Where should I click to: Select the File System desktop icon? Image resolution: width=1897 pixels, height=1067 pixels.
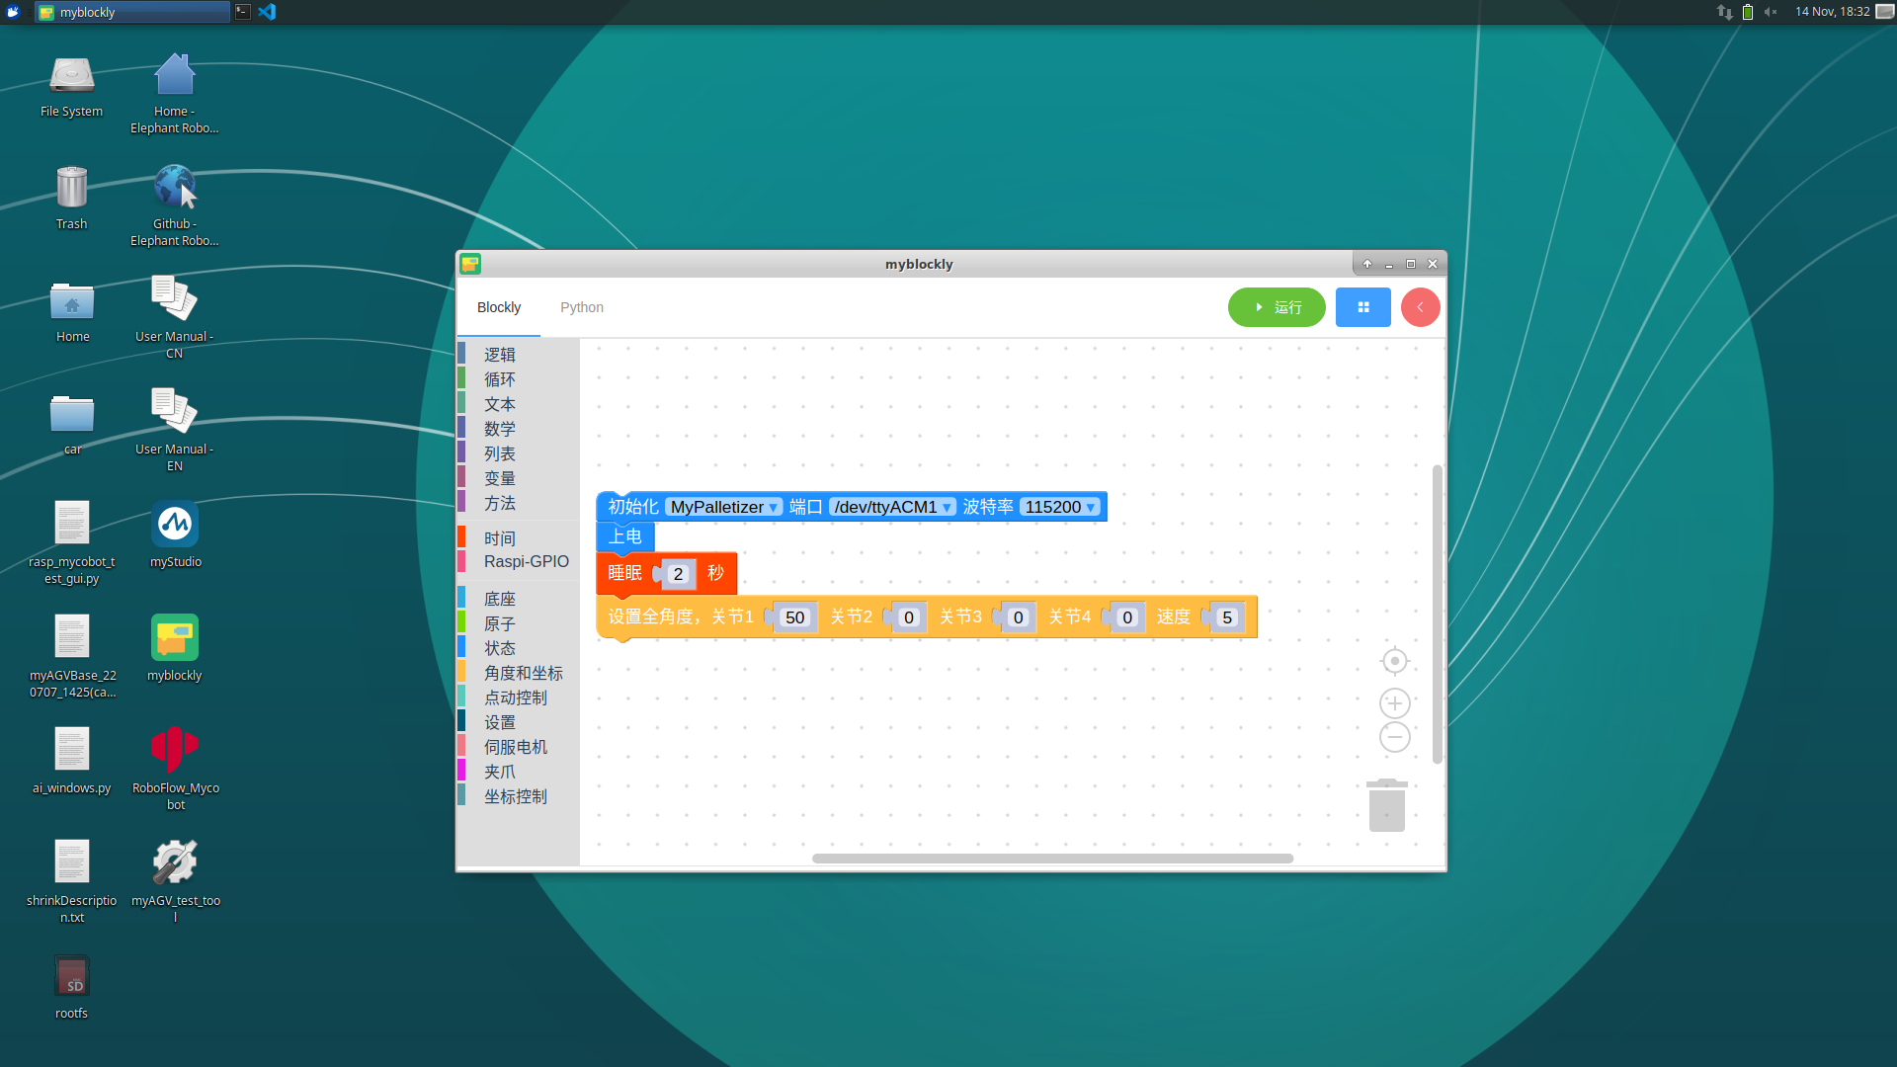(71, 85)
